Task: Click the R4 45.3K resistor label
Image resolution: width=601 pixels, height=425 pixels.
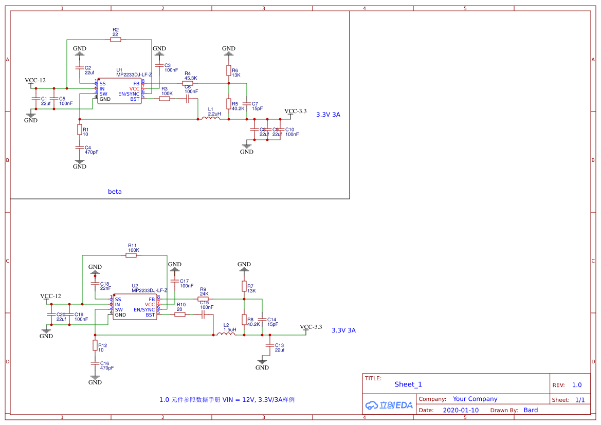Action: (191, 76)
